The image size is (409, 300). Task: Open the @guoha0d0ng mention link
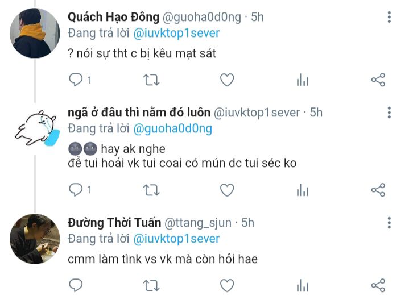173,129
